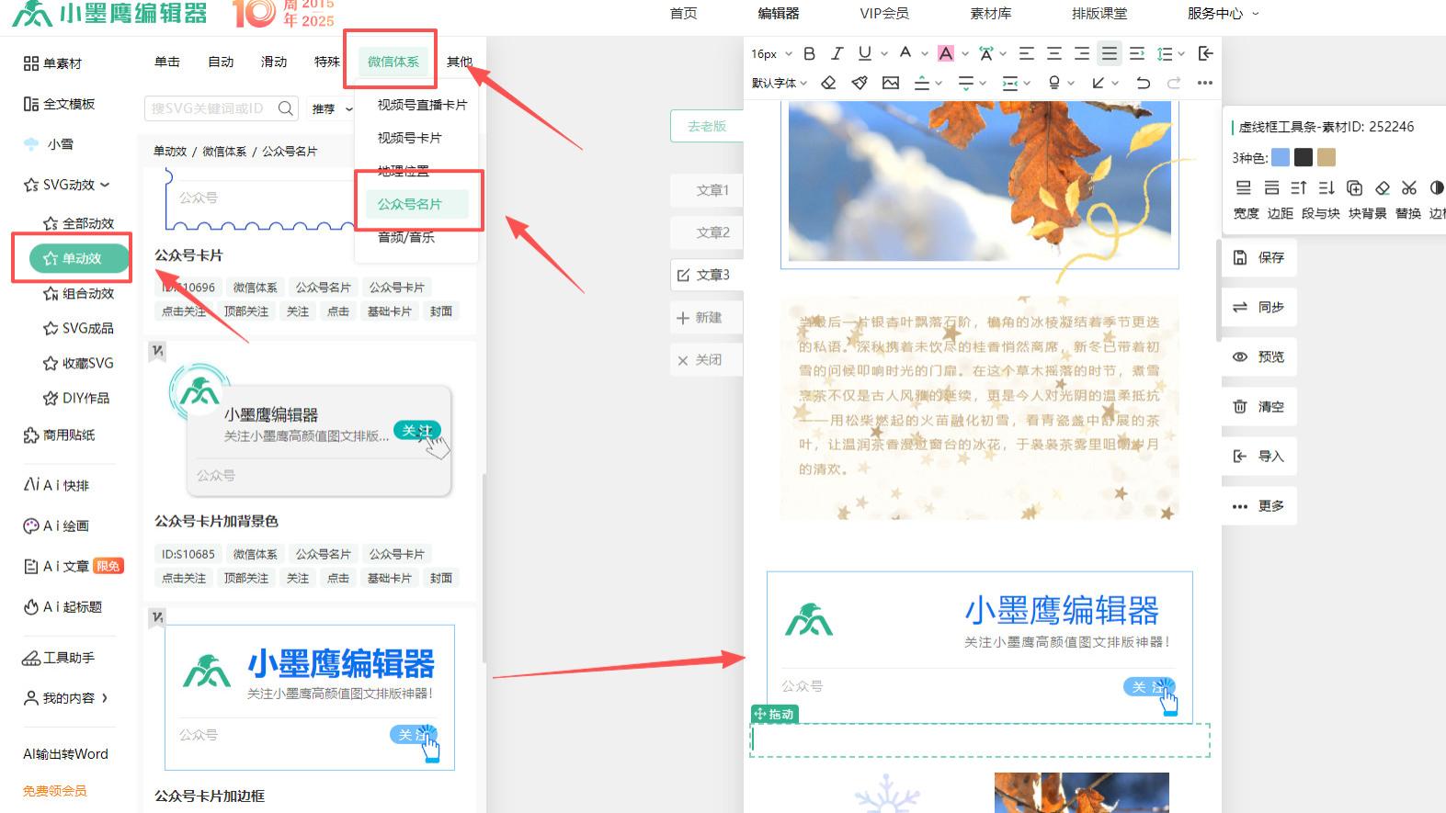Click the 边距 margin icon in material toolbar

(1271, 187)
